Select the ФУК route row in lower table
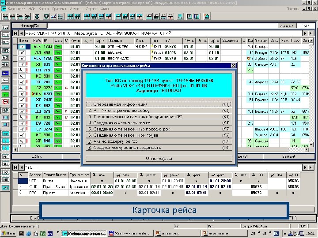The height and width of the screenshot is (238, 318). pos(33,186)
